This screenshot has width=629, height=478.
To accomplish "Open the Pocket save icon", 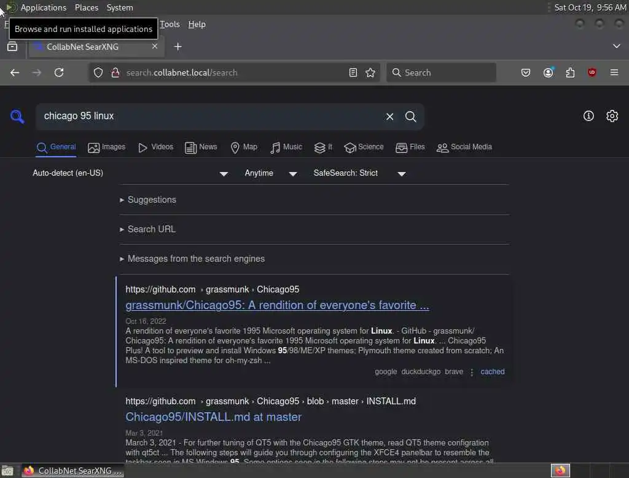I will pyautogui.click(x=526, y=72).
